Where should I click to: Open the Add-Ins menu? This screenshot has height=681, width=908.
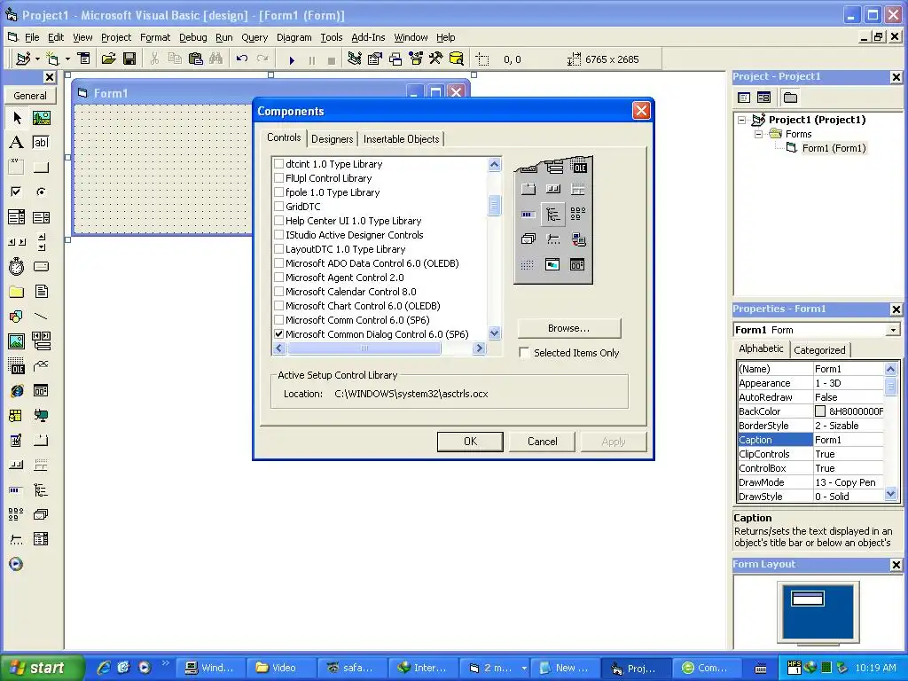click(x=368, y=37)
